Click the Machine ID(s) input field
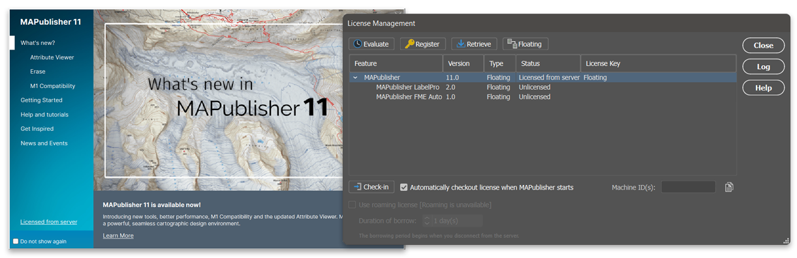The width and height of the screenshot is (797, 258). coord(688,187)
